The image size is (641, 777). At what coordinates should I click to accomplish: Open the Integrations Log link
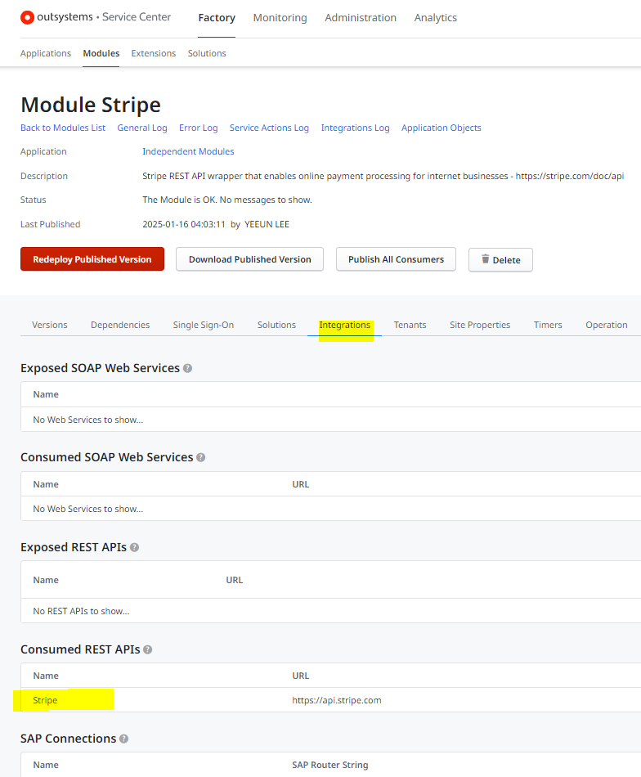[x=355, y=128]
